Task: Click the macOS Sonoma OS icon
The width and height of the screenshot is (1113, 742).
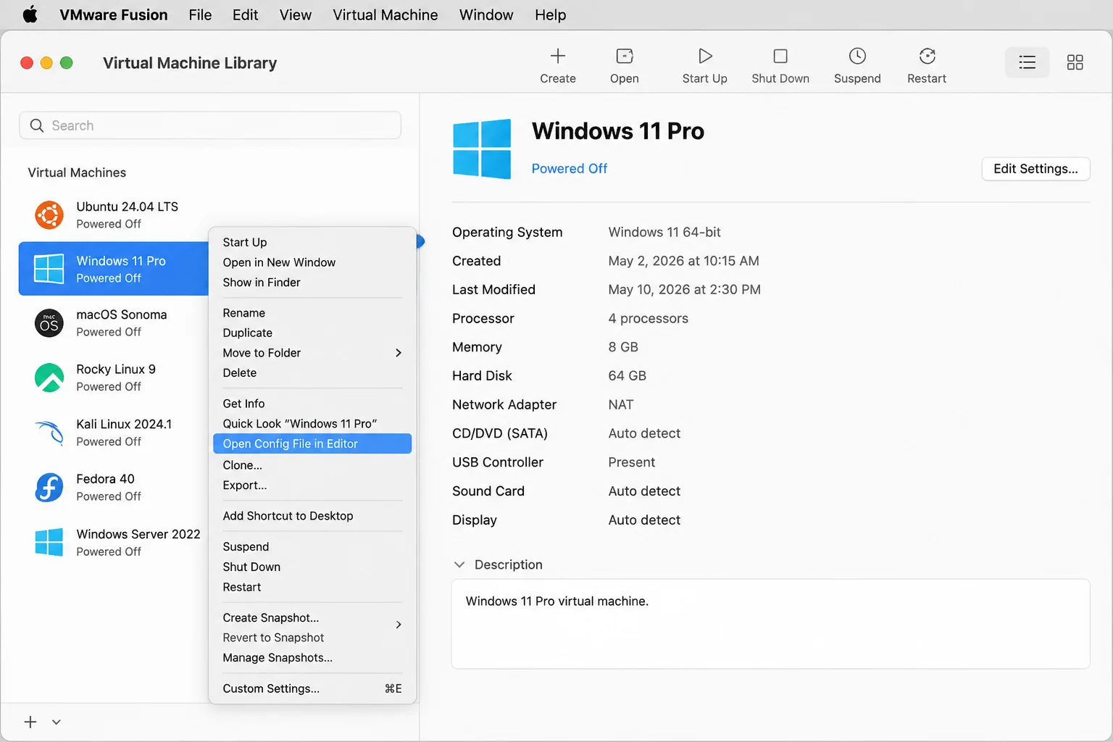Action: coord(49,323)
